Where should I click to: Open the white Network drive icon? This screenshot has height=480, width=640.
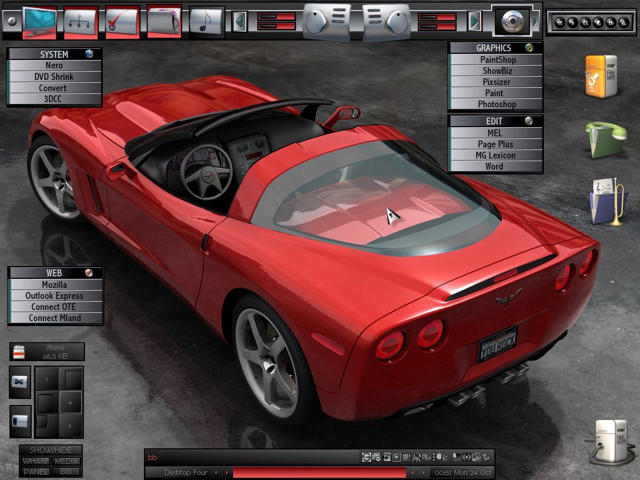click(610, 442)
